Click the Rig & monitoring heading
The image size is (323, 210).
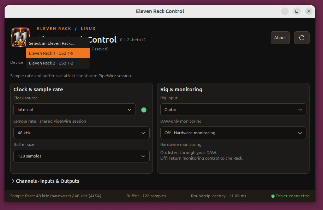pos(181,89)
